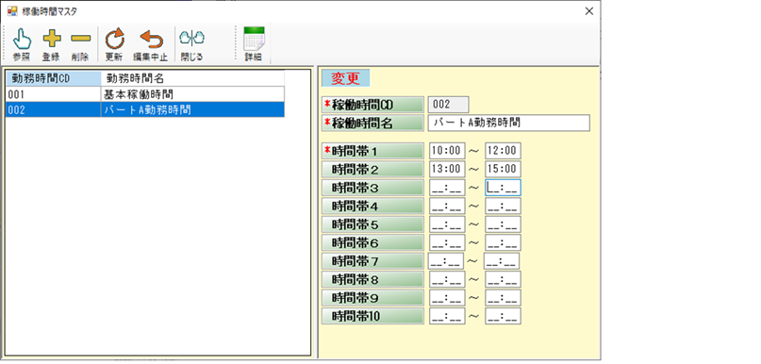Open the 詳細 (details) calendar icon
761x364 pixels.
tap(254, 39)
